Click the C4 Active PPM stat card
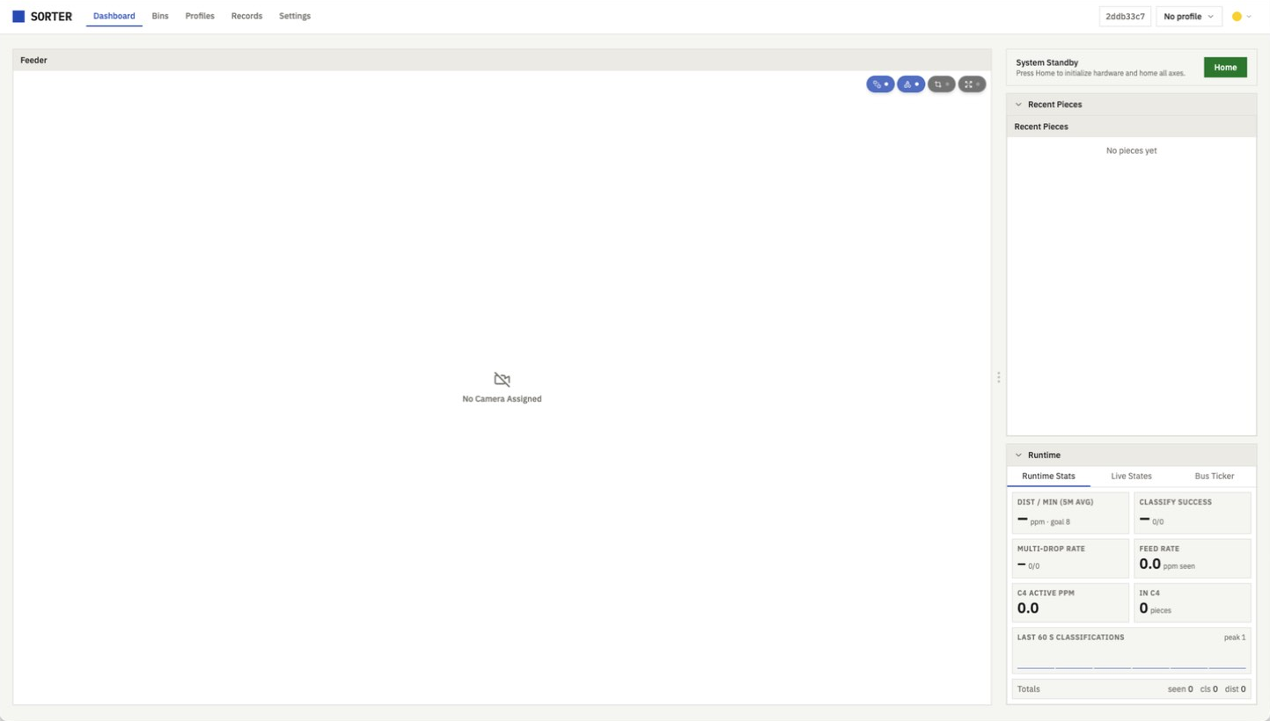The image size is (1270, 721). 1070,602
